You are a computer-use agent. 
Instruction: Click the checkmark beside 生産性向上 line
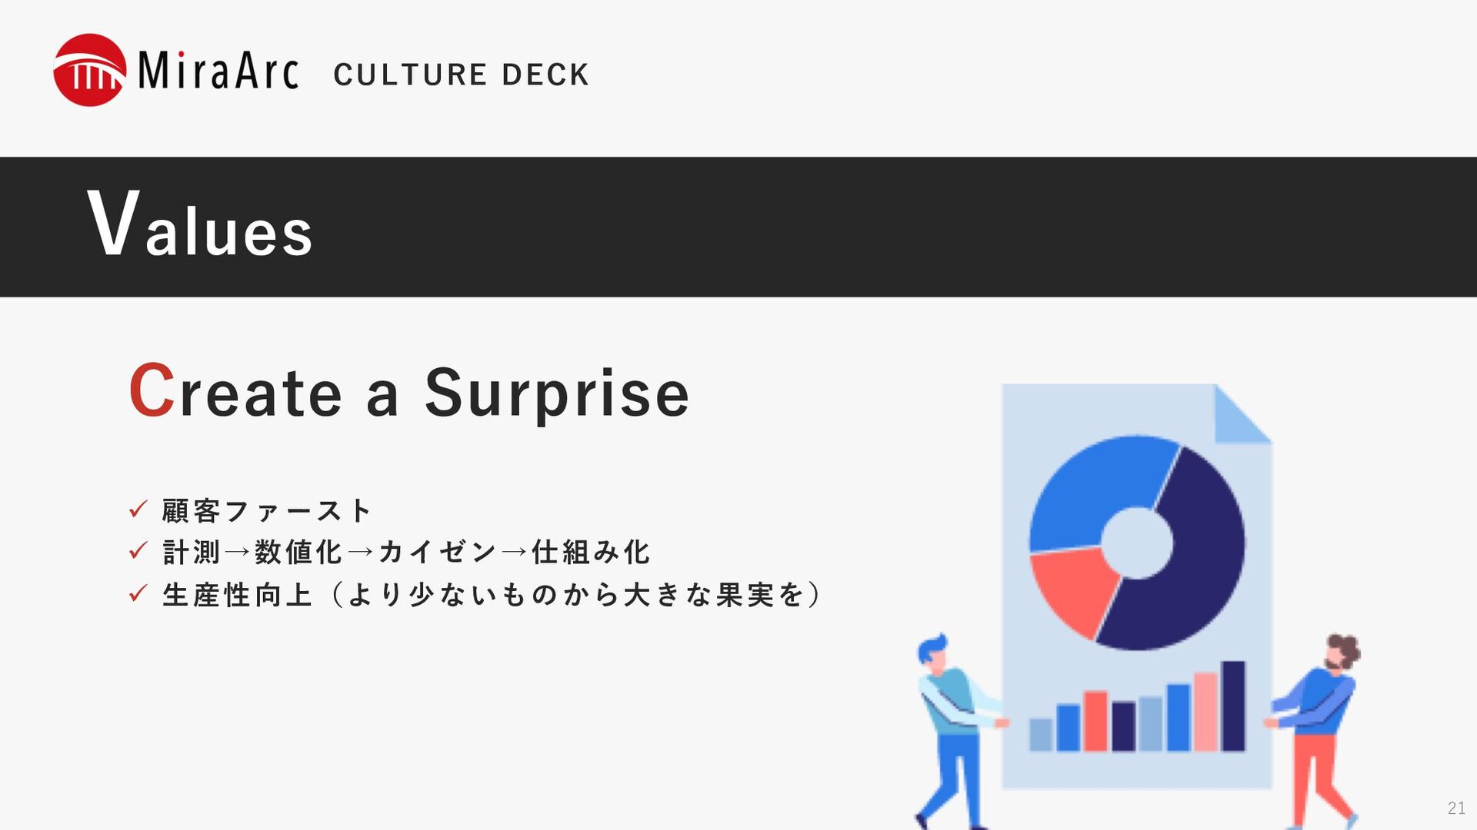[138, 593]
